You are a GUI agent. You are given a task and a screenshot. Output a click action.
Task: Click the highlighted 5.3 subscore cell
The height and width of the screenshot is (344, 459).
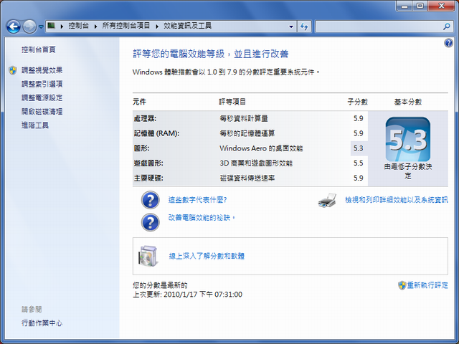tap(359, 148)
